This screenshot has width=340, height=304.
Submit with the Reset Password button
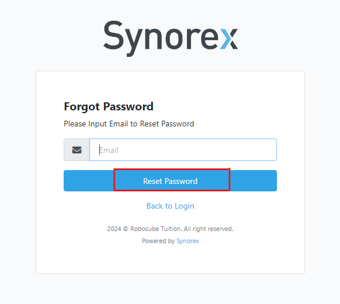coord(170,181)
